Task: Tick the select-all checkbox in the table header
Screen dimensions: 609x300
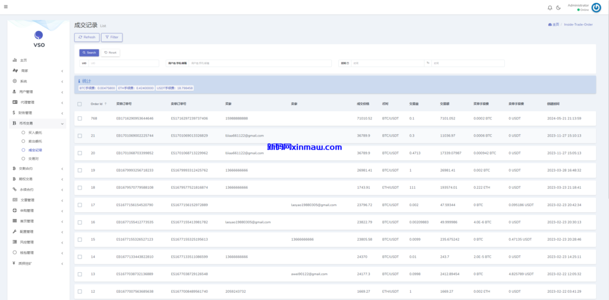Action: [x=80, y=104]
